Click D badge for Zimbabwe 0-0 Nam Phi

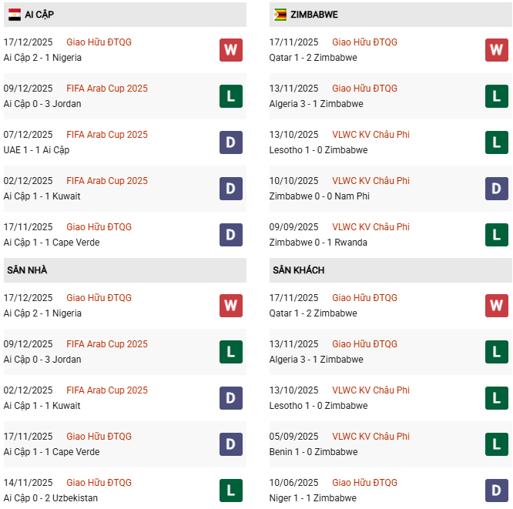(x=496, y=189)
